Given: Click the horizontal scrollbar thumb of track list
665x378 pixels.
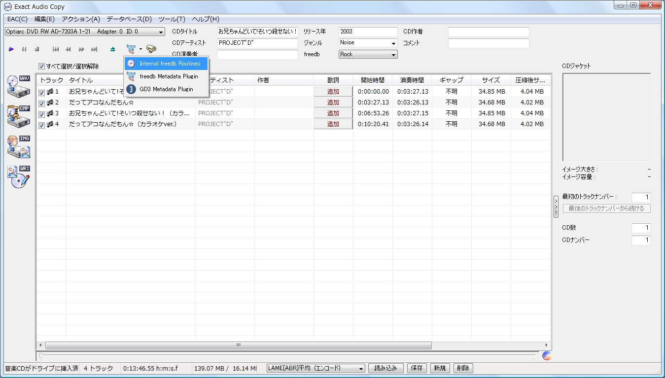Looking at the screenshot, I should [x=239, y=345].
